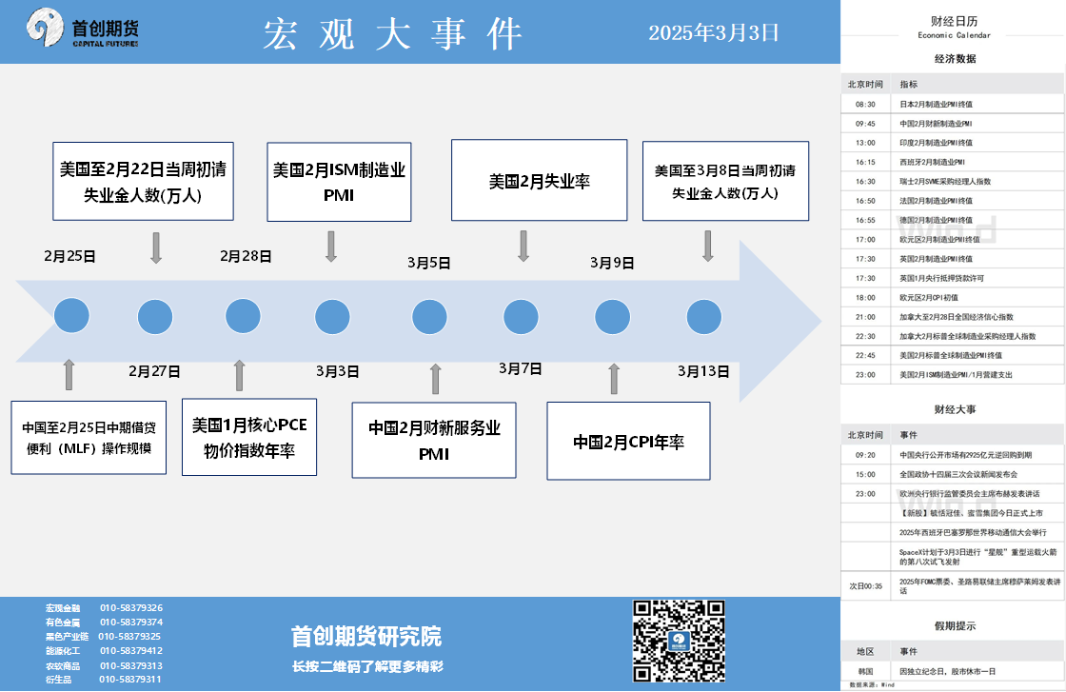Image resolution: width=1066 pixels, height=692 pixels.
Task: Select the 3月5日 timeline circle
Action: (429, 316)
